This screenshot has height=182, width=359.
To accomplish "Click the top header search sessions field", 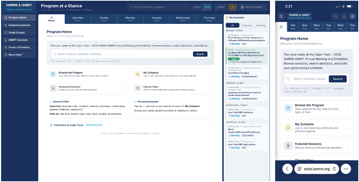I will (x=159, y=7).
